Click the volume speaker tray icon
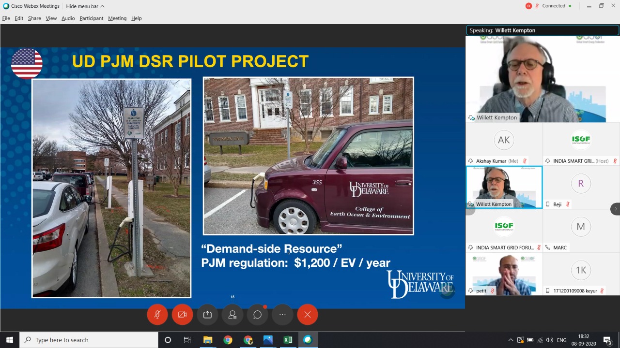The width and height of the screenshot is (620, 348). [x=550, y=340]
